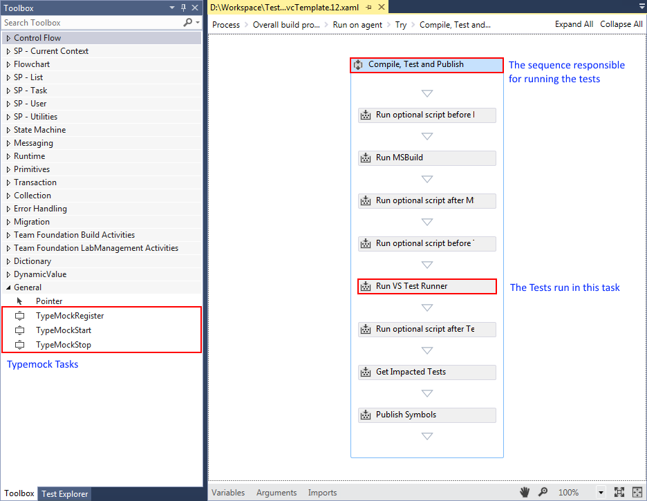This screenshot has width=647, height=501.
Task: Select the TypeMockStop toolbox item
Action: pos(63,345)
